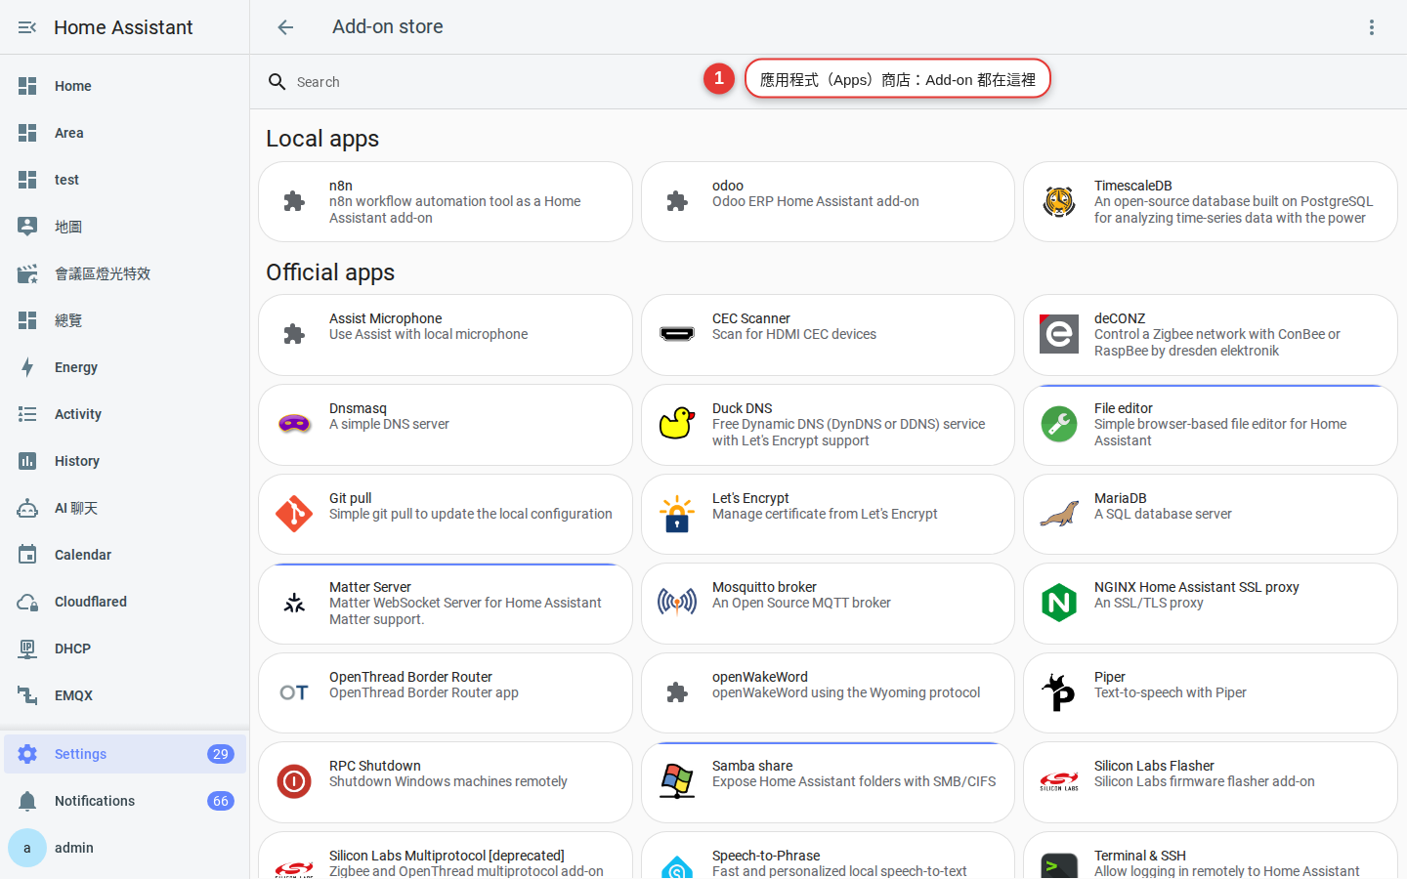
Task: Open the Assist Microphone app
Action: [446, 335]
